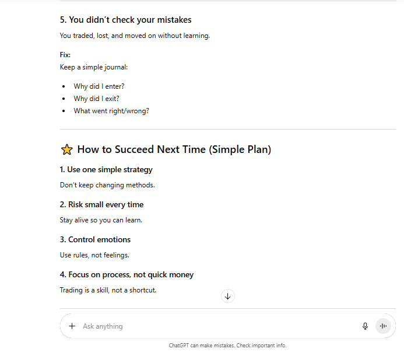The width and height of the screenshot is (404, 352).
Task: Click the 'Why did I exit?' bullet
Action: tap(96, 99)
